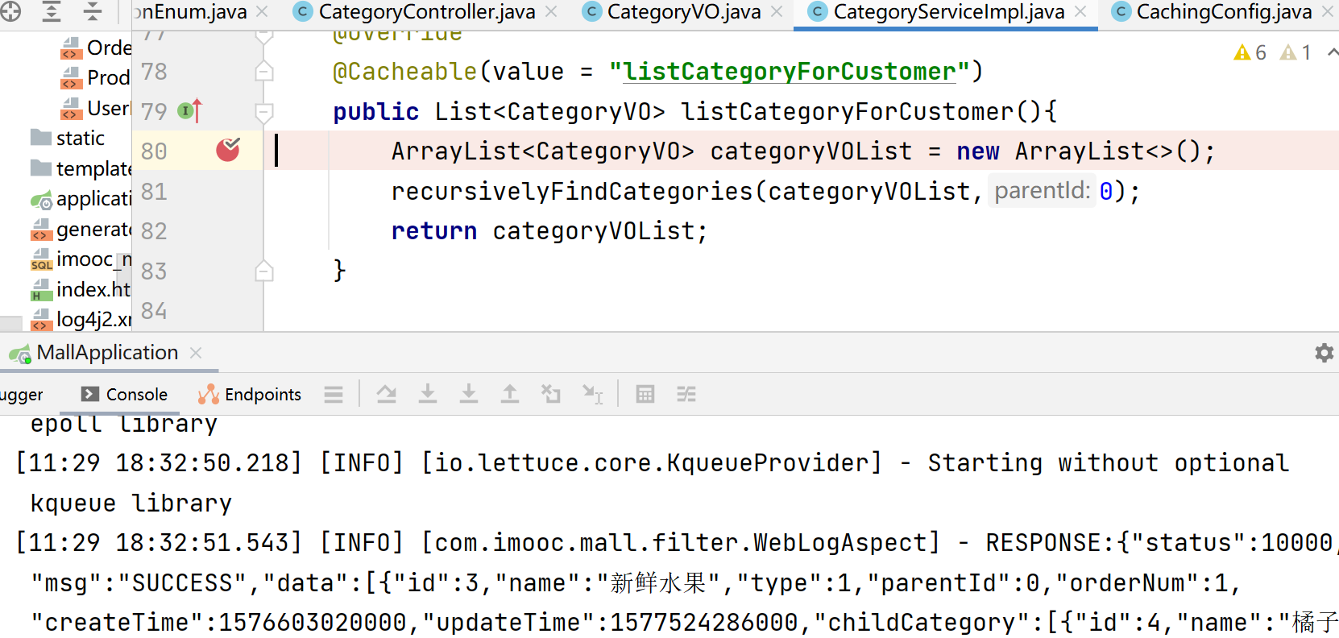This screenshot has height=638, width=1339.
Task: Click the collapse all icon in project panel
Action: [93, 11]
